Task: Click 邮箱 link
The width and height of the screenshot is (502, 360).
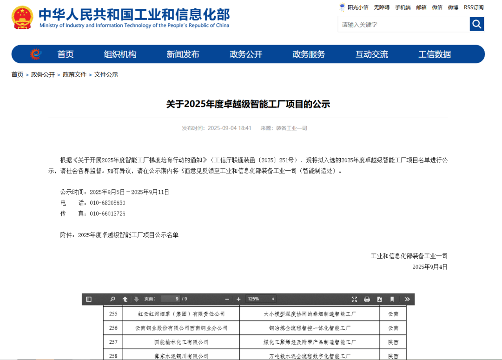Action: pos(421,7)
